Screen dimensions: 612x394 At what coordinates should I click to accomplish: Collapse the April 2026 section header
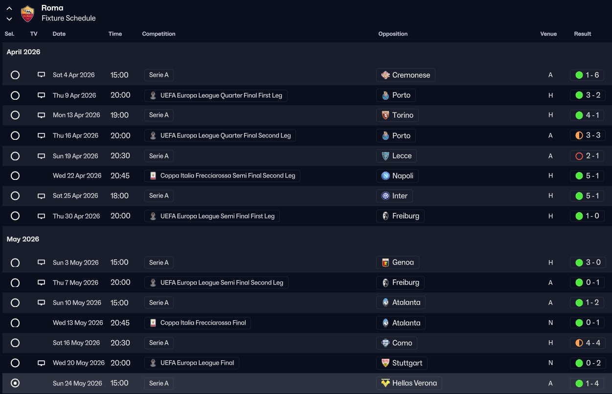tap(23, 52)
